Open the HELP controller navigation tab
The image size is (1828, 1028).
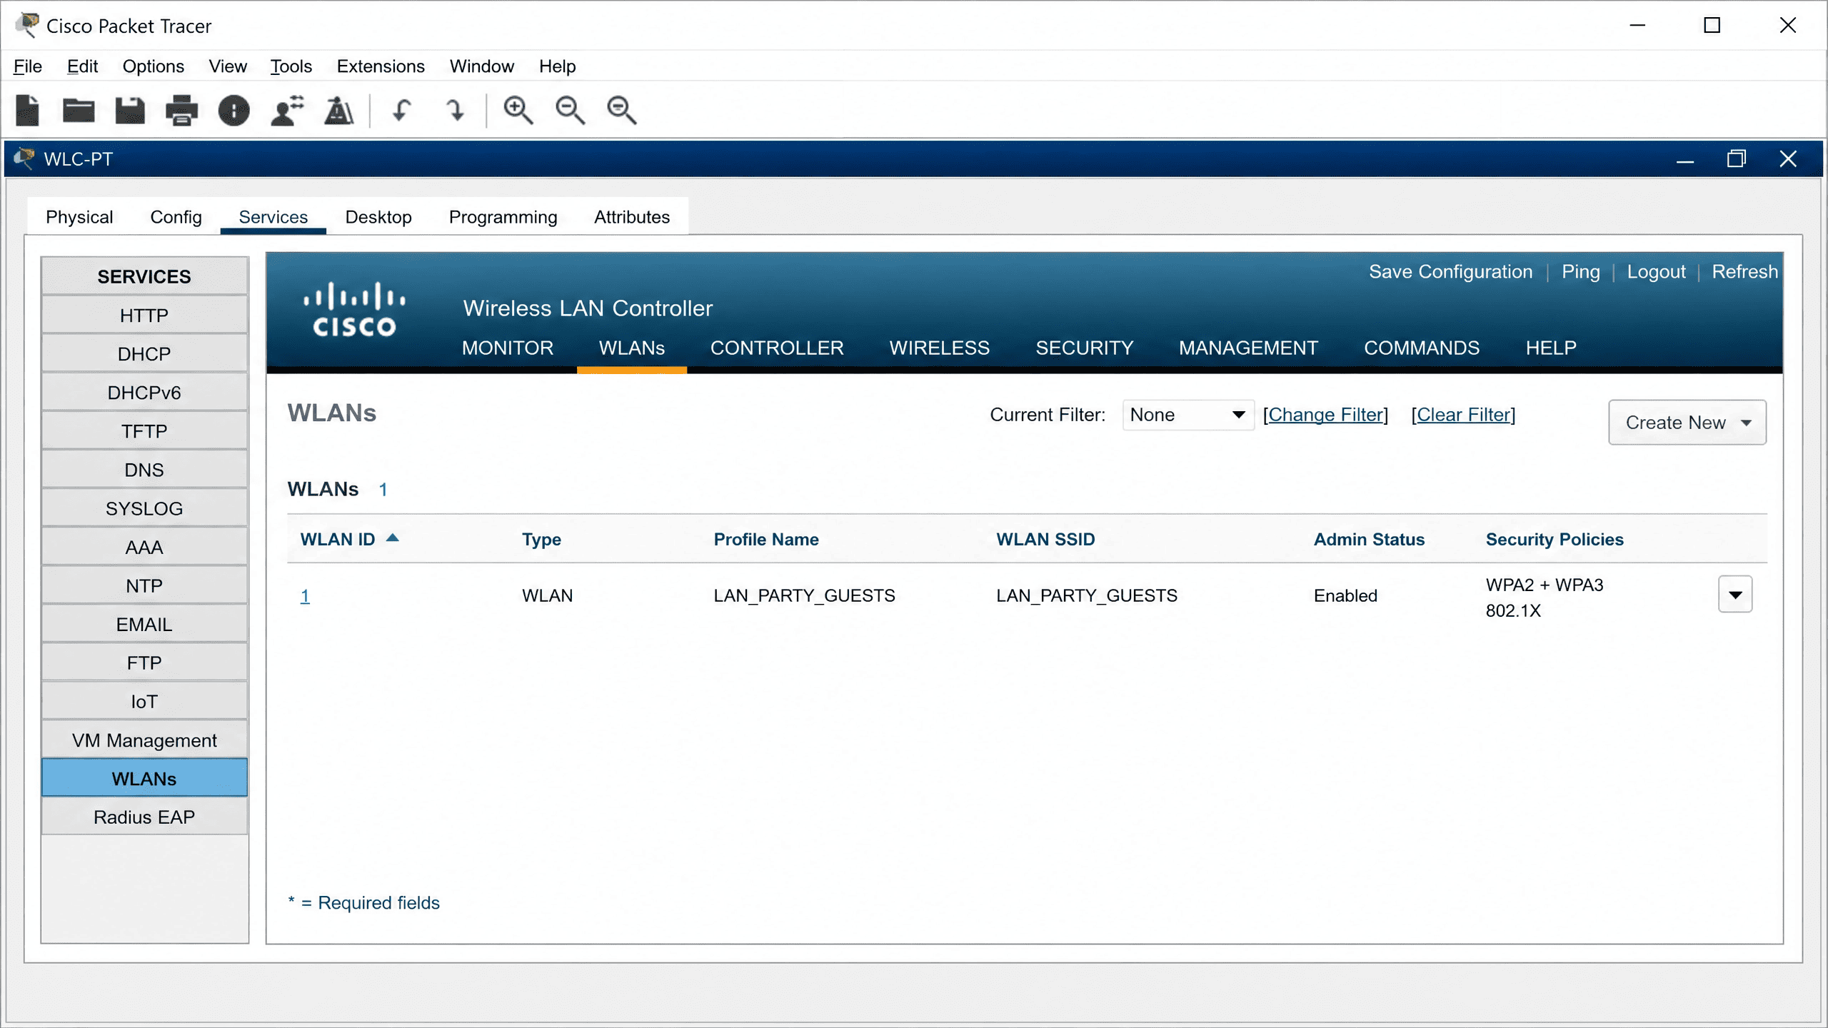[x=1551, y=348]
